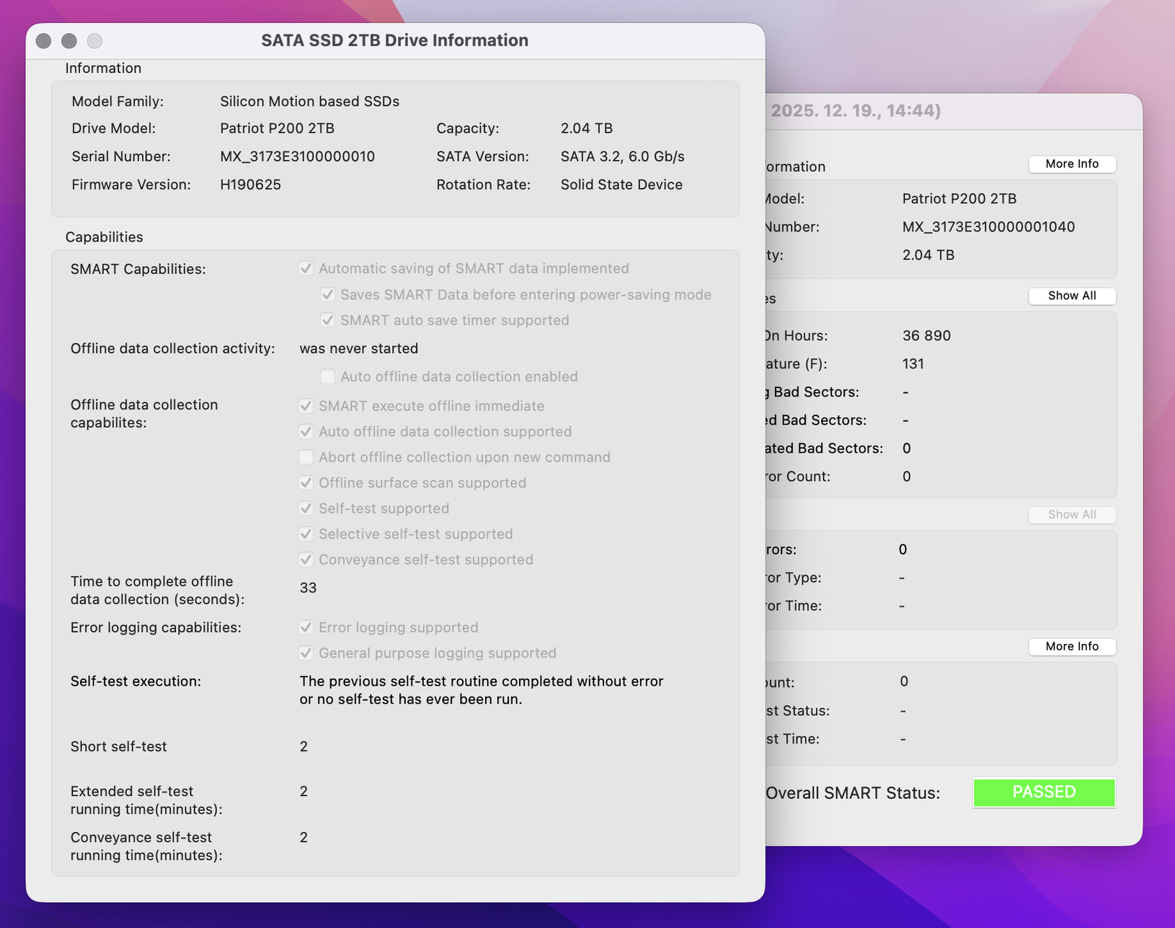Check Abort offline collection upon new command
Viewport: 1175px width, 928px height.
(x=306, y=457)
